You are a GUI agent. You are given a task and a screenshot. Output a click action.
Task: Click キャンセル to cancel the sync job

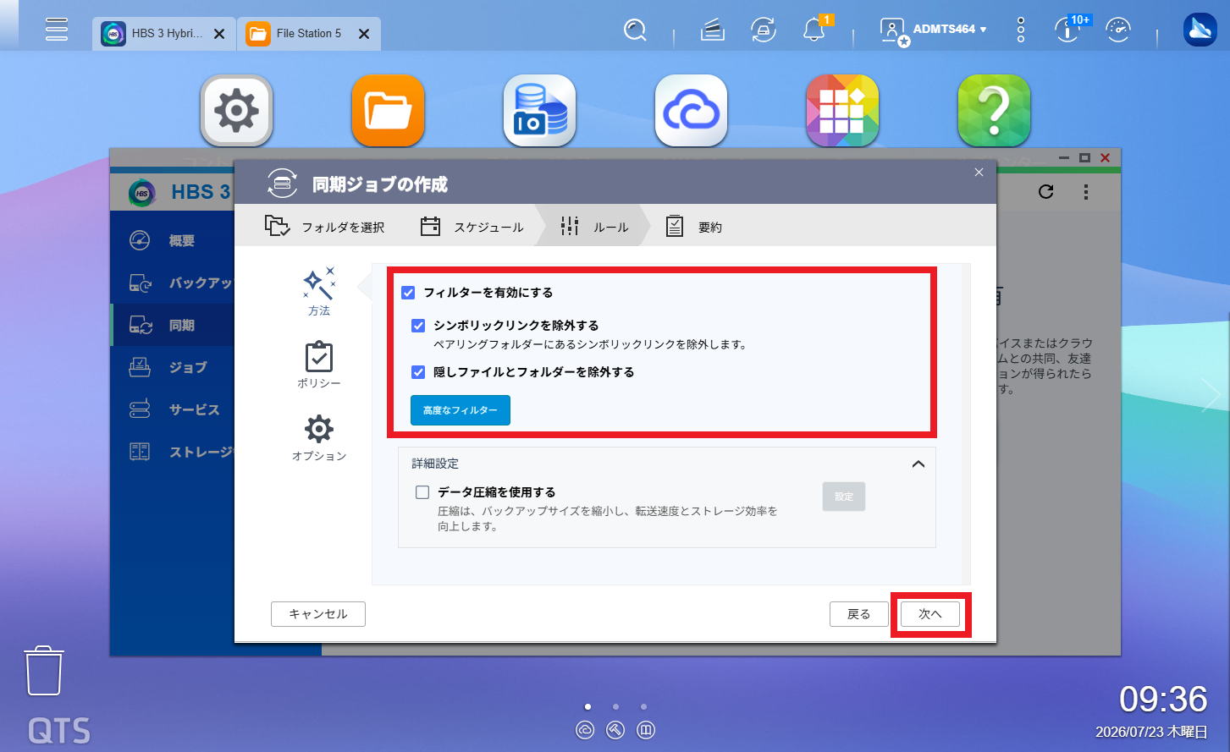coord(318,614)
